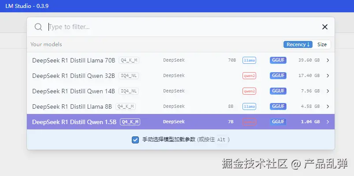
Task: Click DeepSeek publisher on Llama 8B row
Action: pyautogui.click(x=174, y=106)
